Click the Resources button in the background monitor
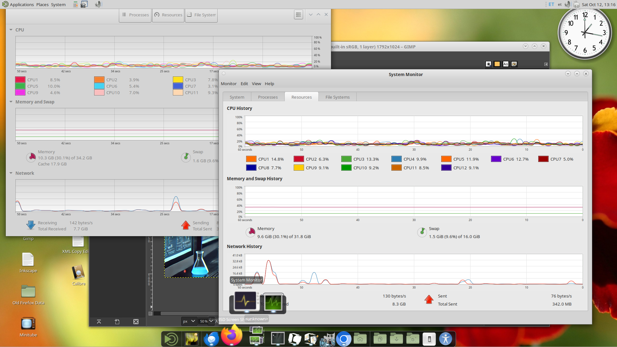617x347 pixels. 168,15
